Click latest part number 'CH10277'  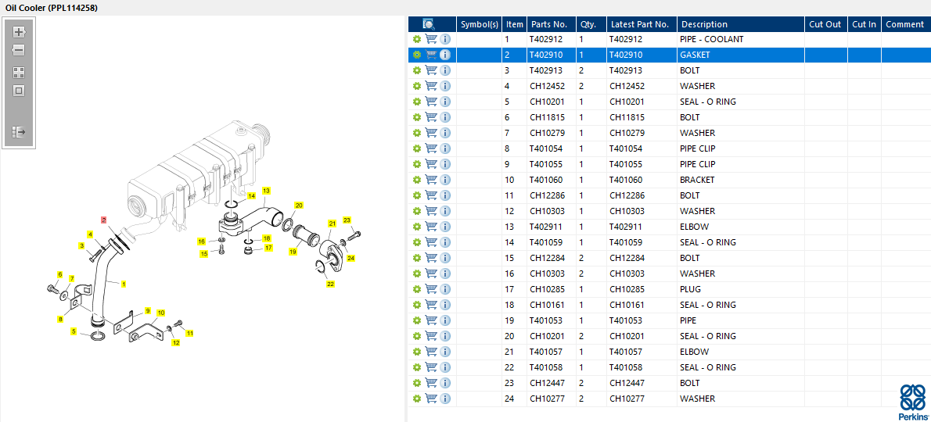627,399
